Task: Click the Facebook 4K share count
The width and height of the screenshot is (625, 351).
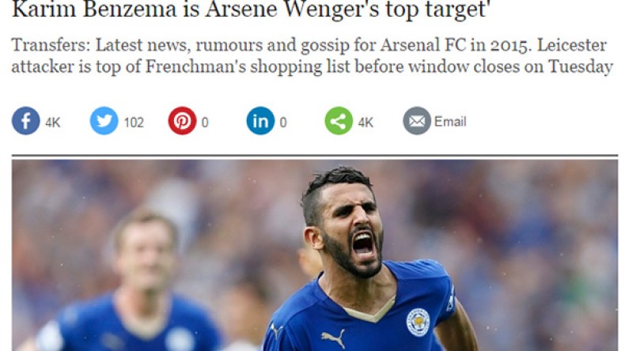Action: pyautogui.click(x=53, y=123)
